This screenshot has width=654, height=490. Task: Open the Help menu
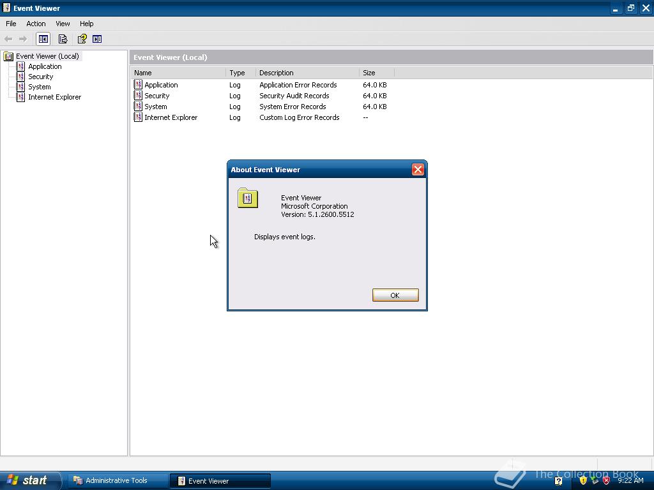click(86, 24)
